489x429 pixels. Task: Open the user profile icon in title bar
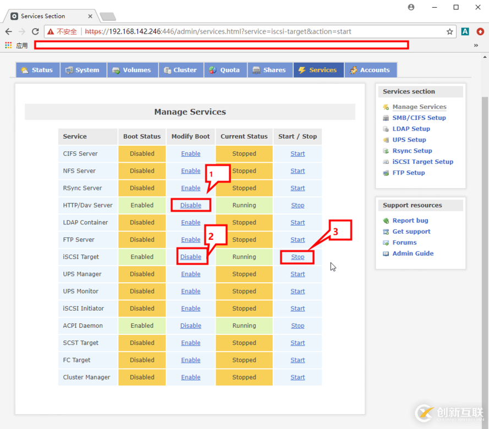coord(411,7)
